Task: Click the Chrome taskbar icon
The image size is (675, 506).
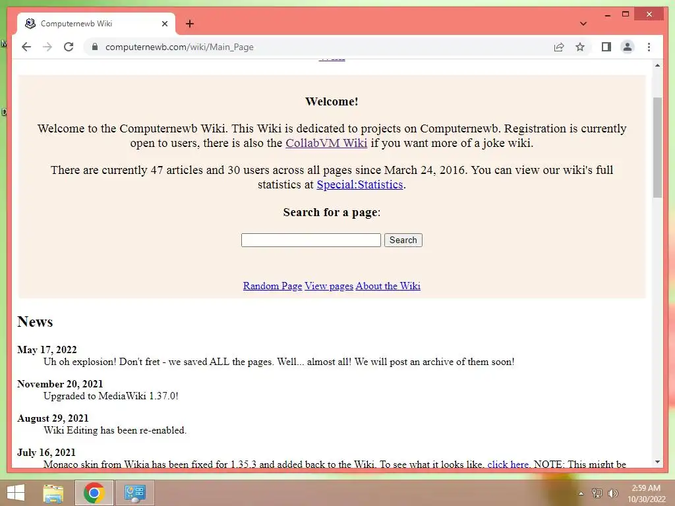Action: tap(94, 493)
